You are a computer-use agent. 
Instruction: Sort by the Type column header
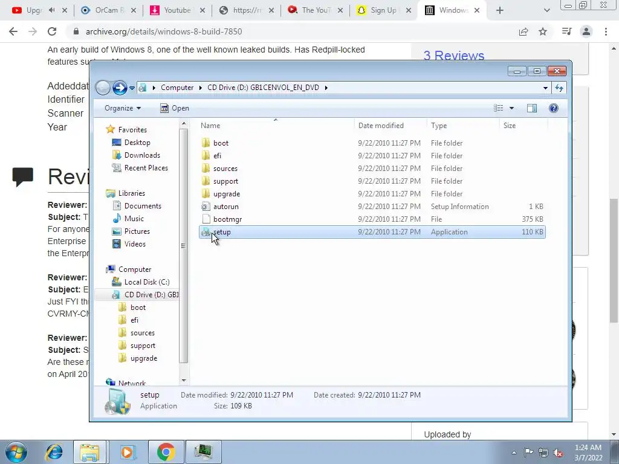coord(463,126)
